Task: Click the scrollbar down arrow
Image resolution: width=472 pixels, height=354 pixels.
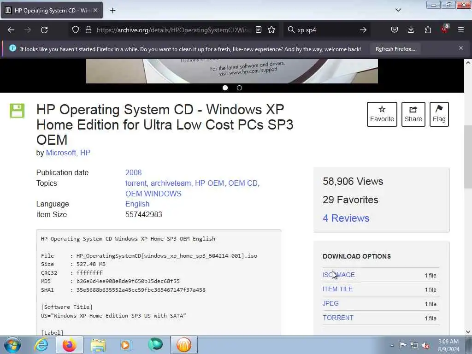Action: pos(468,332)
